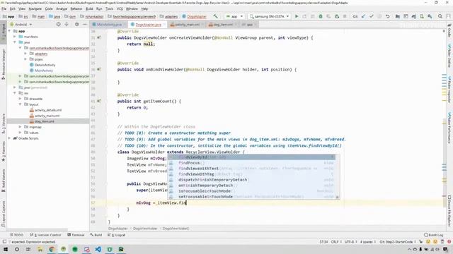Switch to MainActivity.java tab
This screenshot has width=453, height=254.
(109, 25)
